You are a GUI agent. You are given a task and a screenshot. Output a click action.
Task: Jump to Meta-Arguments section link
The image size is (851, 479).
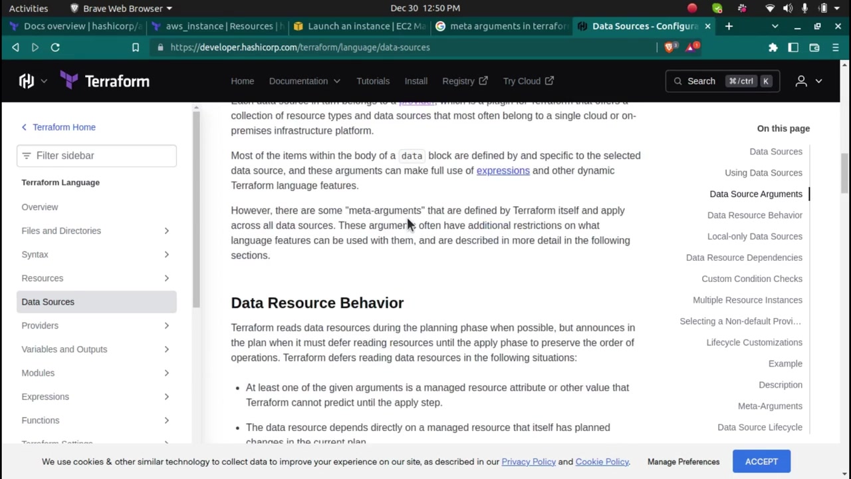[770, 406]
